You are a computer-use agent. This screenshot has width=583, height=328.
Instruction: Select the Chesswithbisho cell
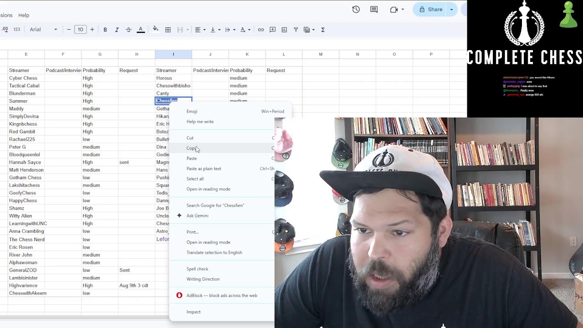(x=173, y=86)
